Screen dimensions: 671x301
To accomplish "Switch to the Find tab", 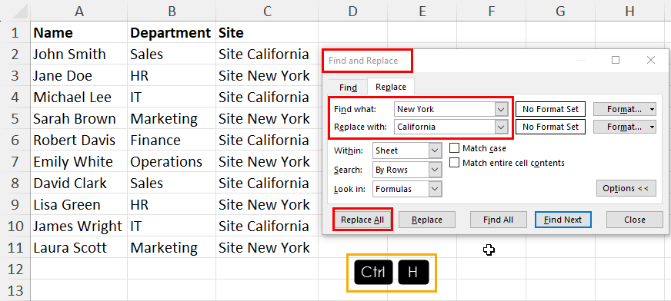I will click(348, 87).
